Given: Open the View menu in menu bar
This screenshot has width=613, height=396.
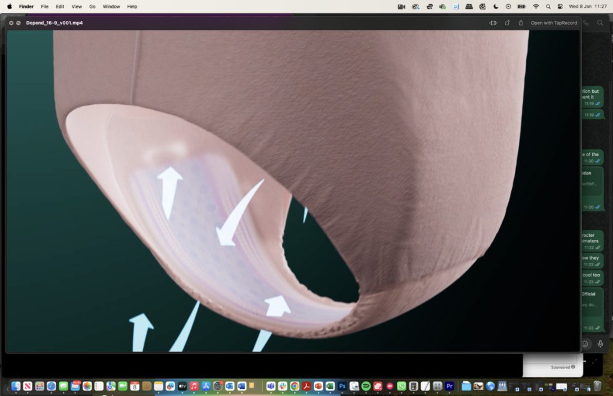Looking at the screenshot, I should pyautogui.click(x=77, y=7).
